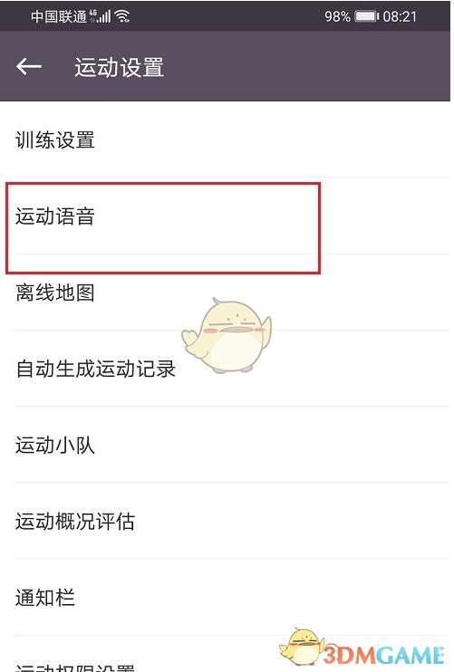Viewport: 454px width, 672px height.
Task: Click the red highlighted box around 运动语音
Action: [x=163, y=228]
